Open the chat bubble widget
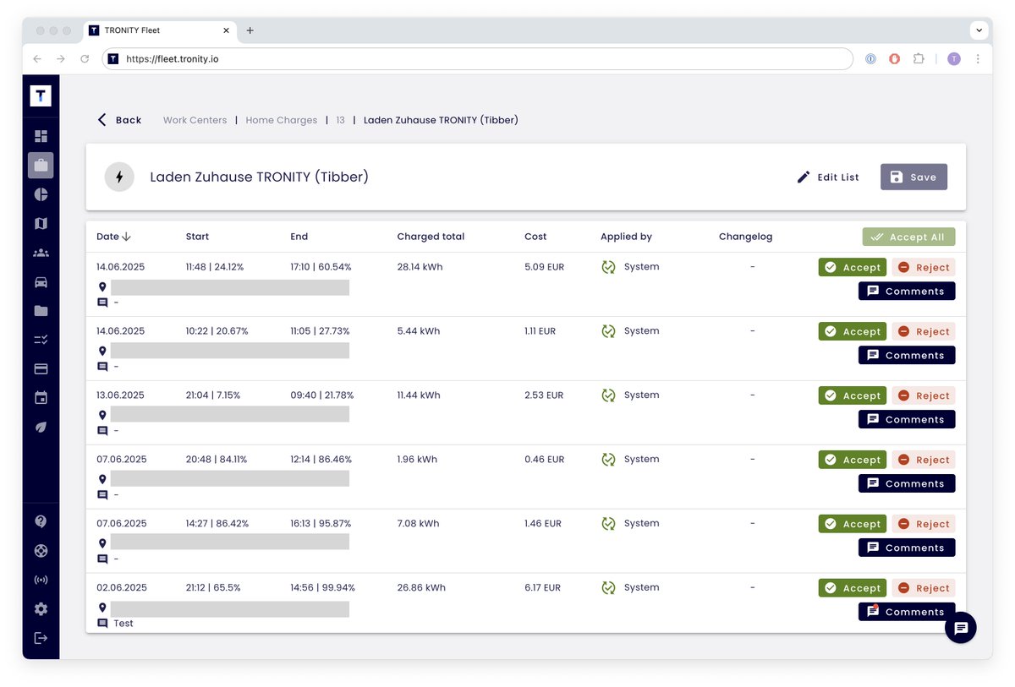The width and height of the screenshot is (1015, 687). click(x=961, y=628)
